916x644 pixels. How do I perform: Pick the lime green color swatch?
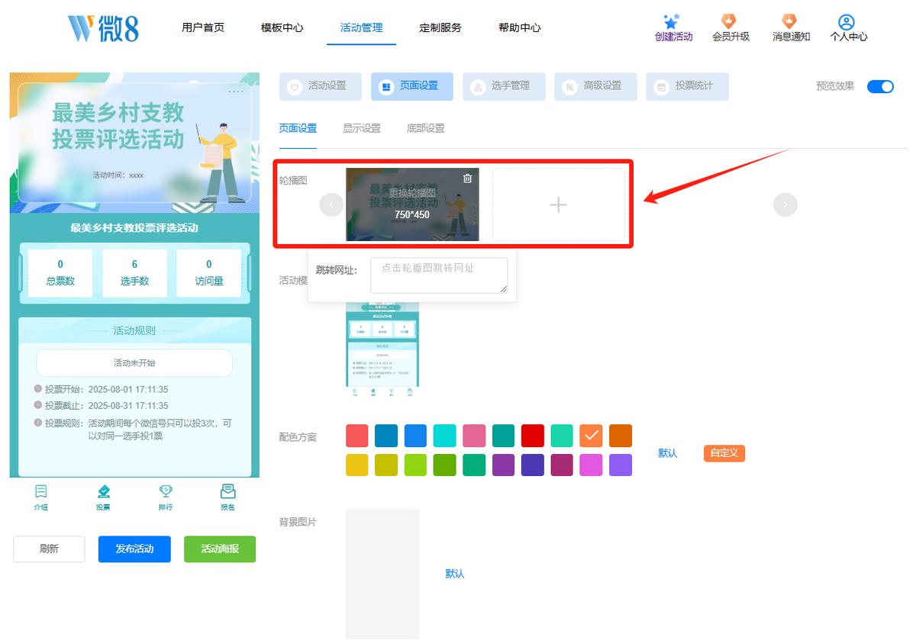(416, 465)
